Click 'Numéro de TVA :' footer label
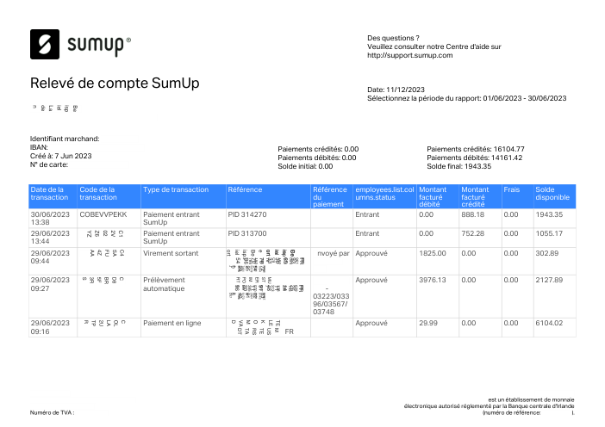The width and height of the screenshot is (605, 427). (x=52, y=412)
